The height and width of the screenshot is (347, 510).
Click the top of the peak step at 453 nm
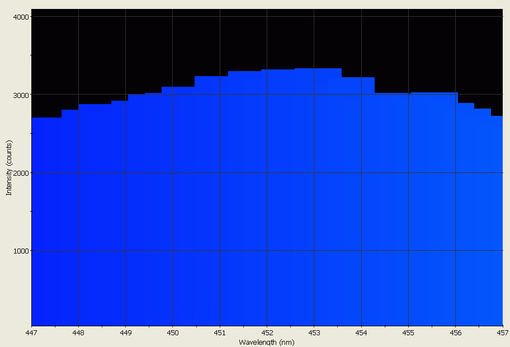(318, 69)
